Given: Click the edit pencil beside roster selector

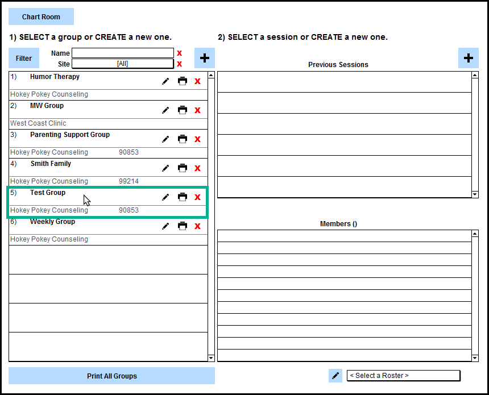Looking at the screenshot, I should [x=335, y=376].
